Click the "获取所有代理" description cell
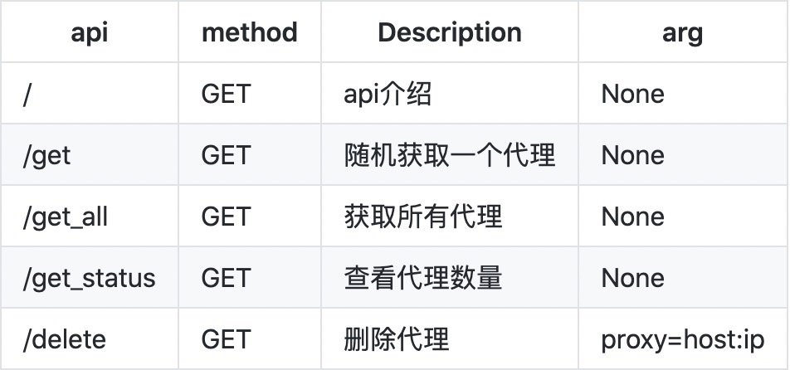The image size is (790, 370). (x=423, y=217)
